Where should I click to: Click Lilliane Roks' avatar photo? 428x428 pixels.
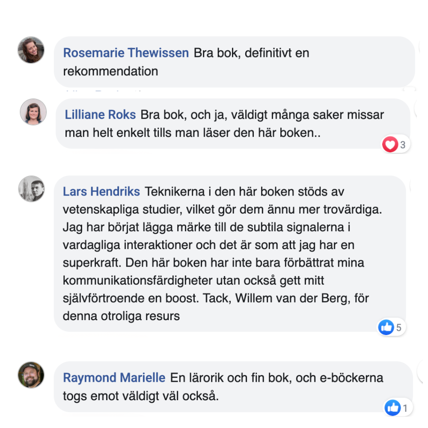[x=33, y=112]
